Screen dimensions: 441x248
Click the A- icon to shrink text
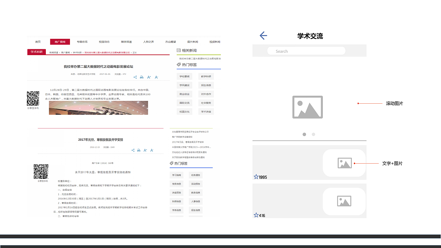pos(156,77)
